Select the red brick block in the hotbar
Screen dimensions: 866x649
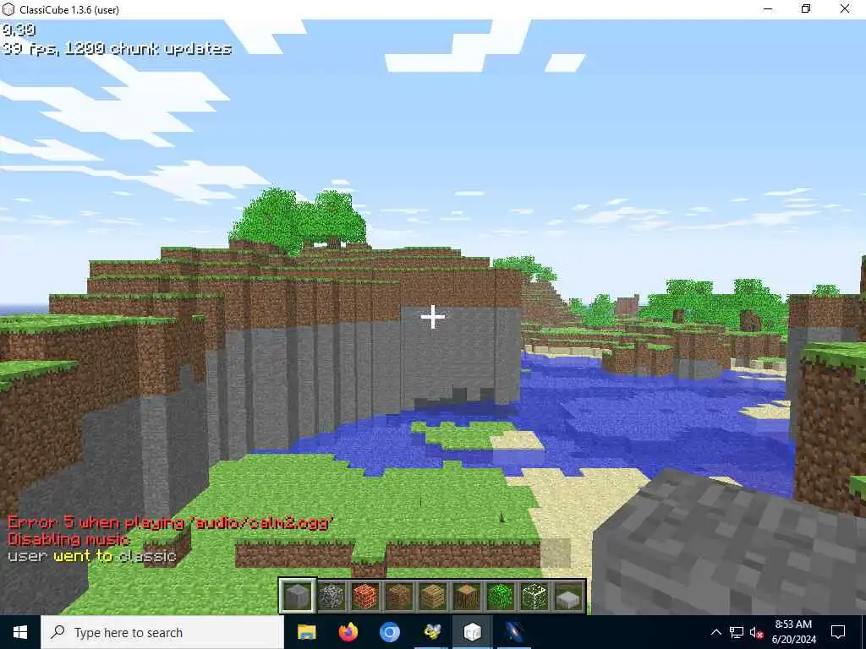coord(365,596)
